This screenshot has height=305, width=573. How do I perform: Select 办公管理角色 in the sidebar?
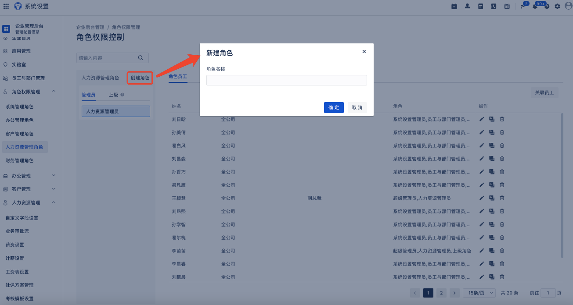(x=19, y=120)
